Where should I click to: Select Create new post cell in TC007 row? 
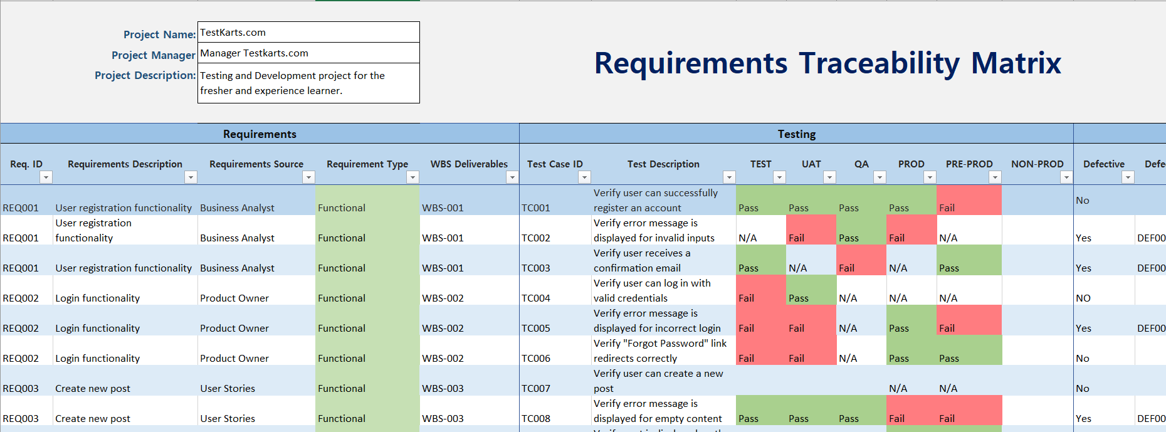click(x=125, y=381)
